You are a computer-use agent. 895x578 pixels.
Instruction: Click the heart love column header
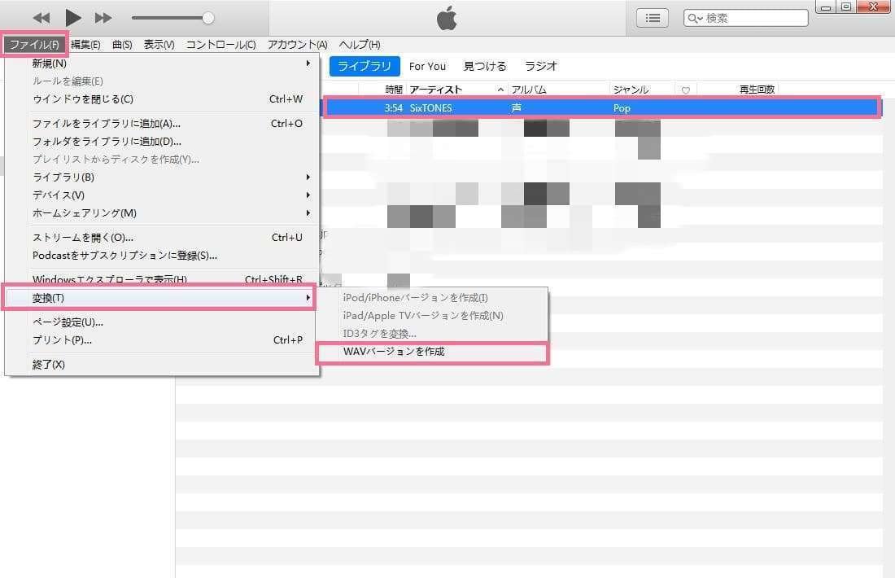click(x=686, y=90)
